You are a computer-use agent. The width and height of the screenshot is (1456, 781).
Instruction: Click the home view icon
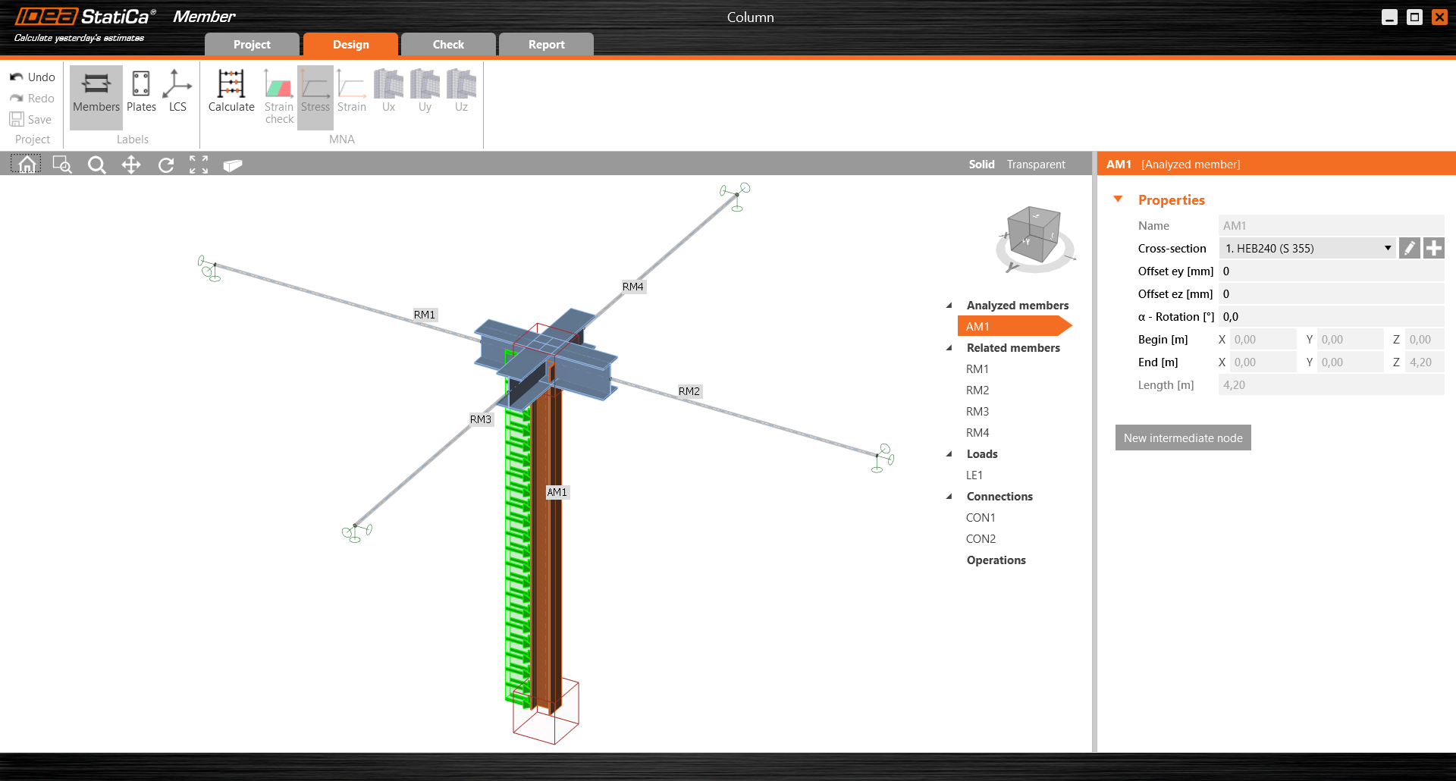coord(27,165)
